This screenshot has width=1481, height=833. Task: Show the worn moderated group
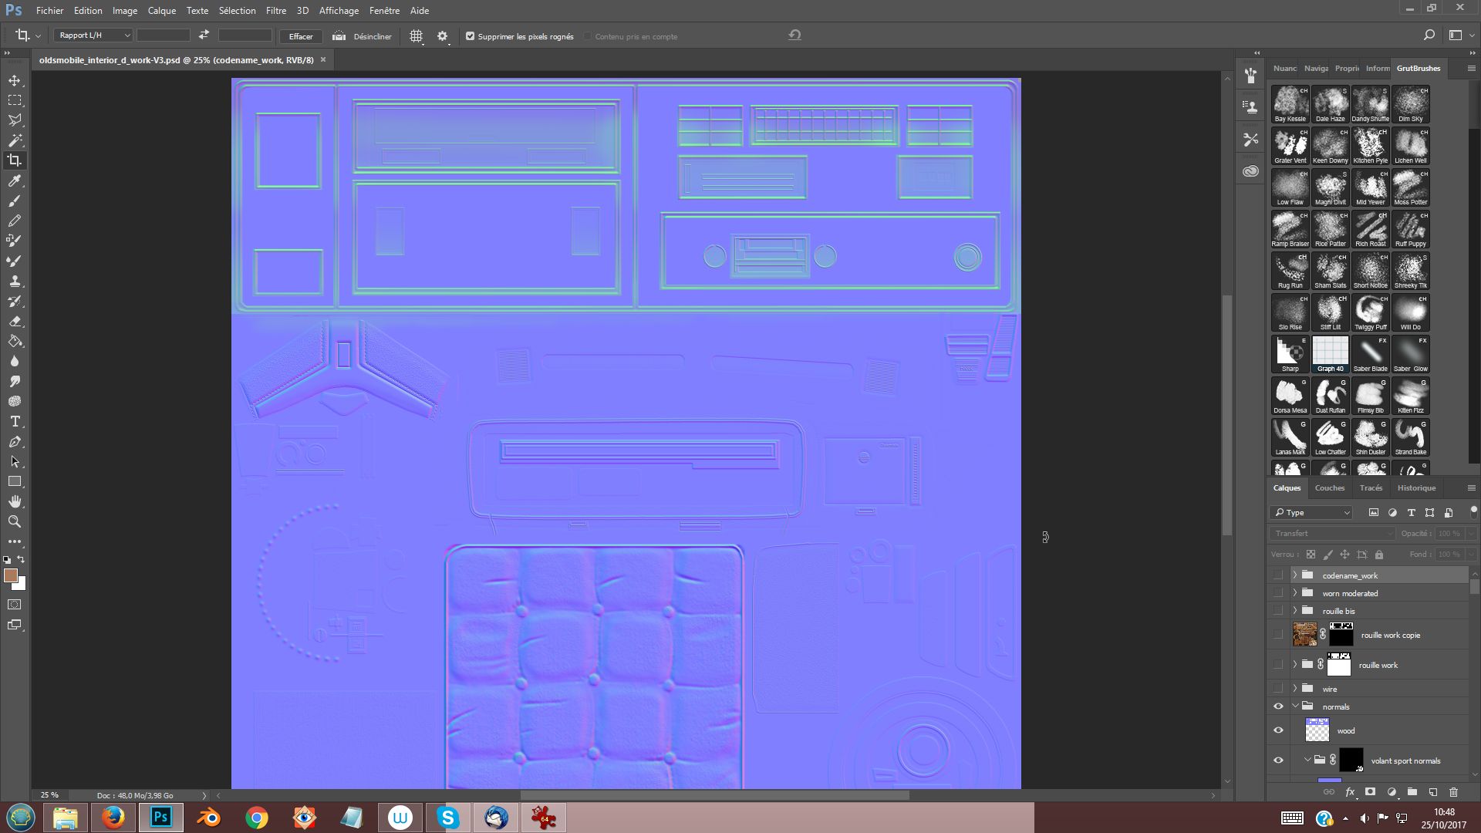pos(1278,593)
